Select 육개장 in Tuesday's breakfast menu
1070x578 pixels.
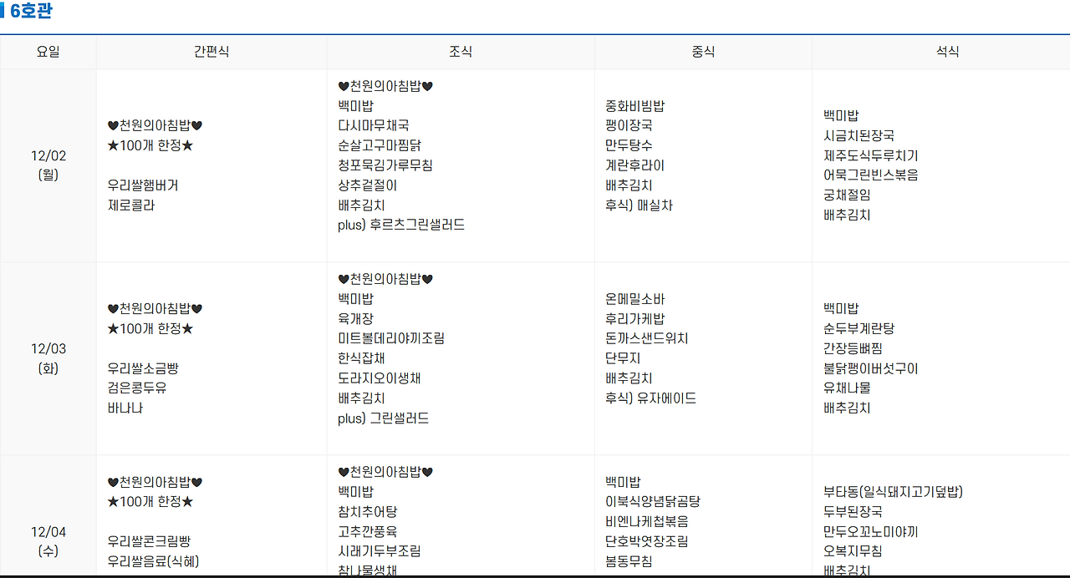coord(357,318)
